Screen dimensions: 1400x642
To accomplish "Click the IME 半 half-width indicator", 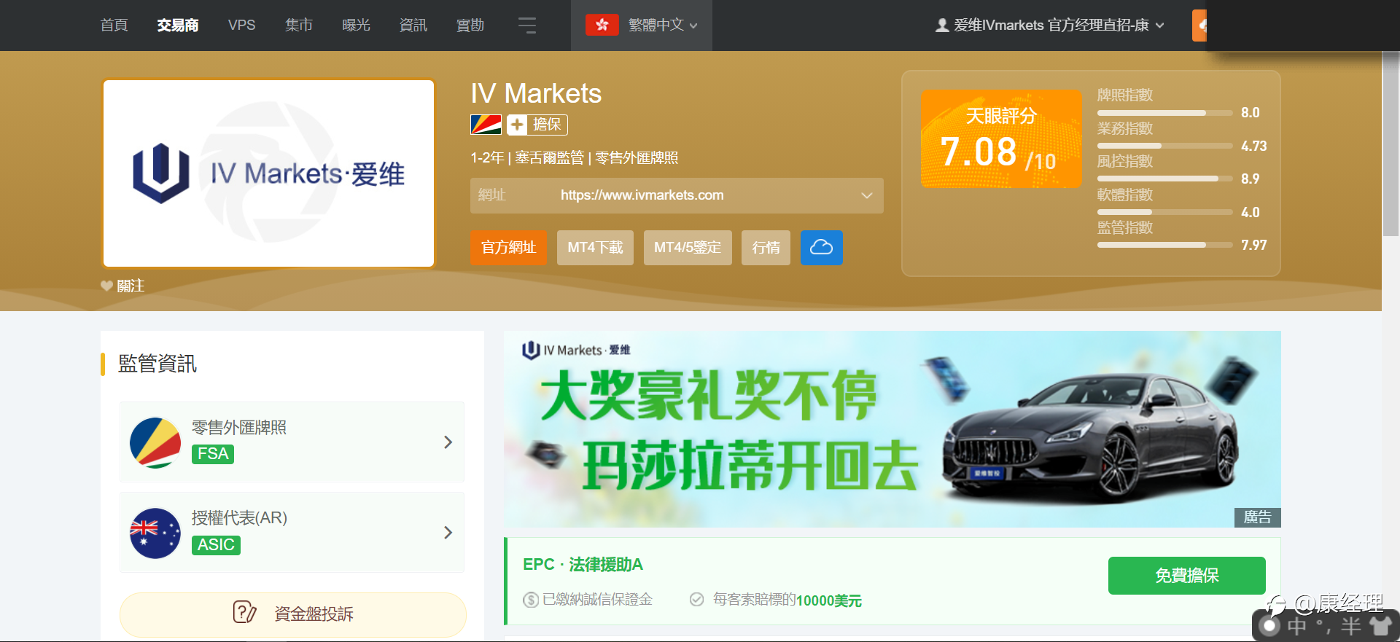I will 1351,627.
